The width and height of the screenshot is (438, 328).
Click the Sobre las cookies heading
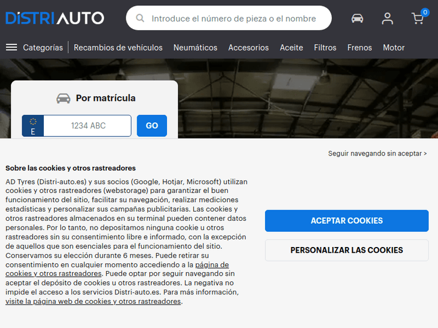(71, 168)
